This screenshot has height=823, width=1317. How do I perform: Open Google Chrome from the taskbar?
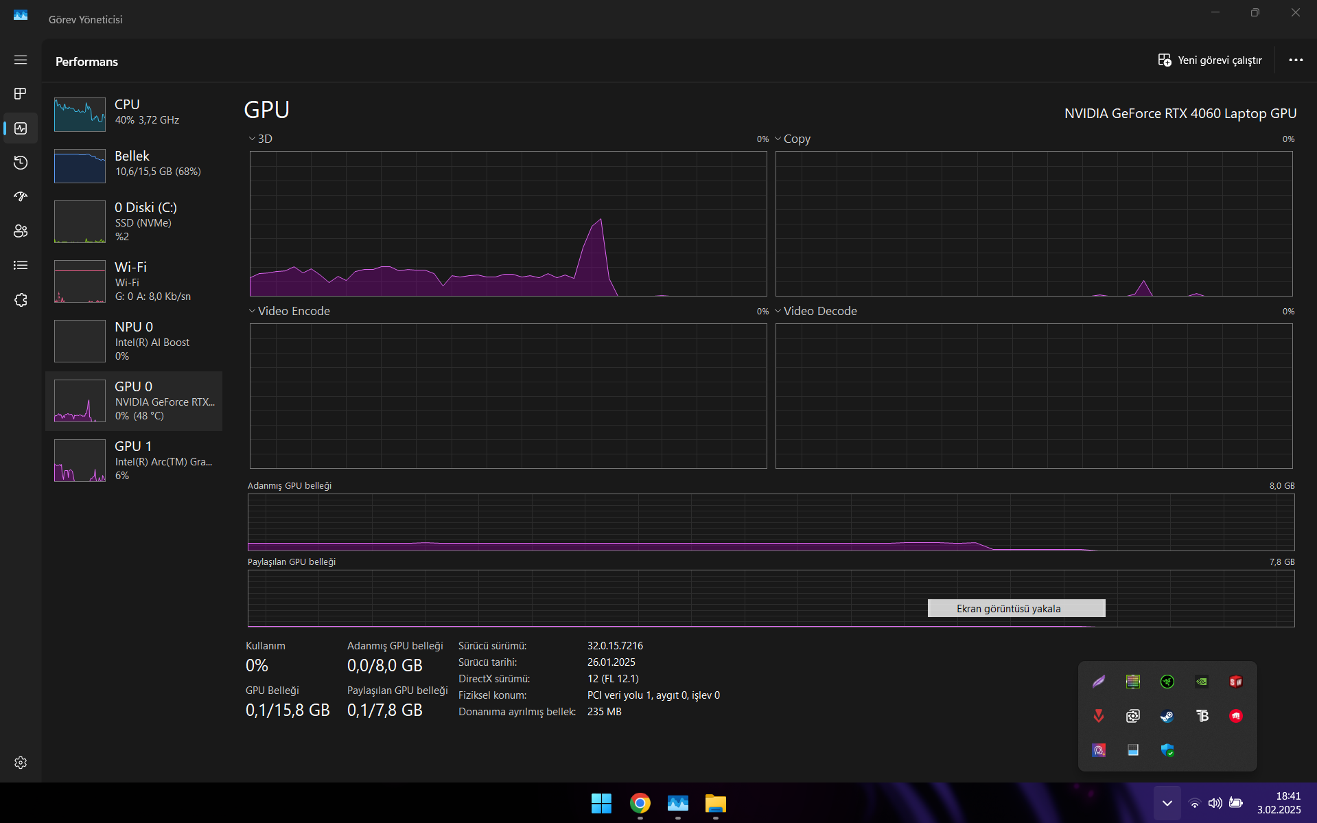pyautogui.click(x=640, y=803)
